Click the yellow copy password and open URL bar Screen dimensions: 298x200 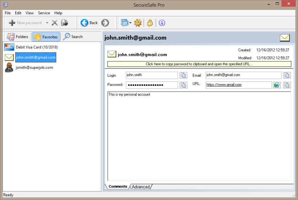(x=199, y=64)
